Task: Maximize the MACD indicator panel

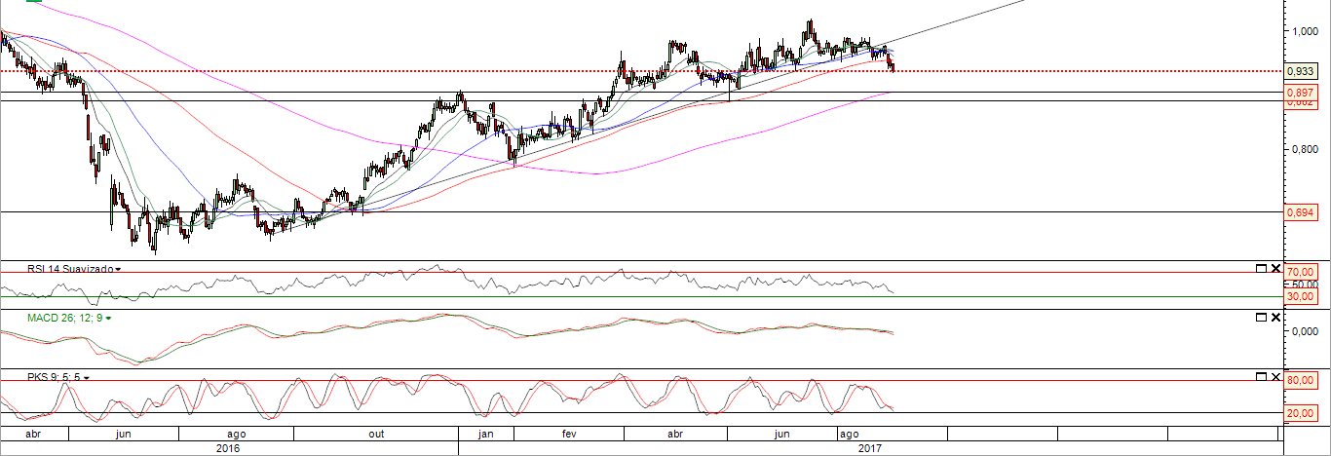Action: pyautogui.click(x=1260, y=318)
